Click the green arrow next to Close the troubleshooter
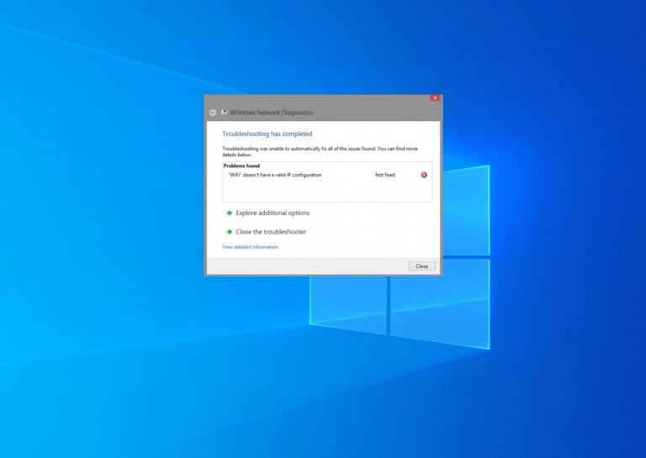646x458 pixels. point(229,232)
